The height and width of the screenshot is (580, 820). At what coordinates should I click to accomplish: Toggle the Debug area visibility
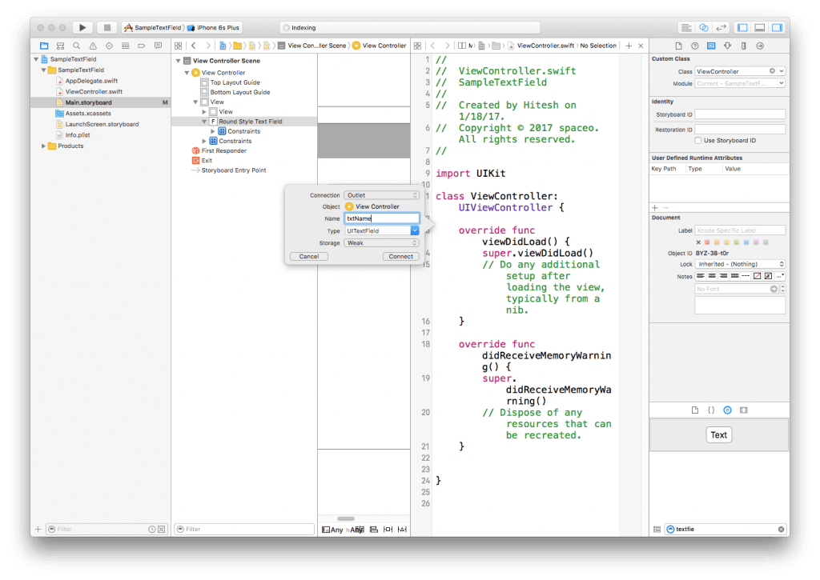tap(759, 26)
